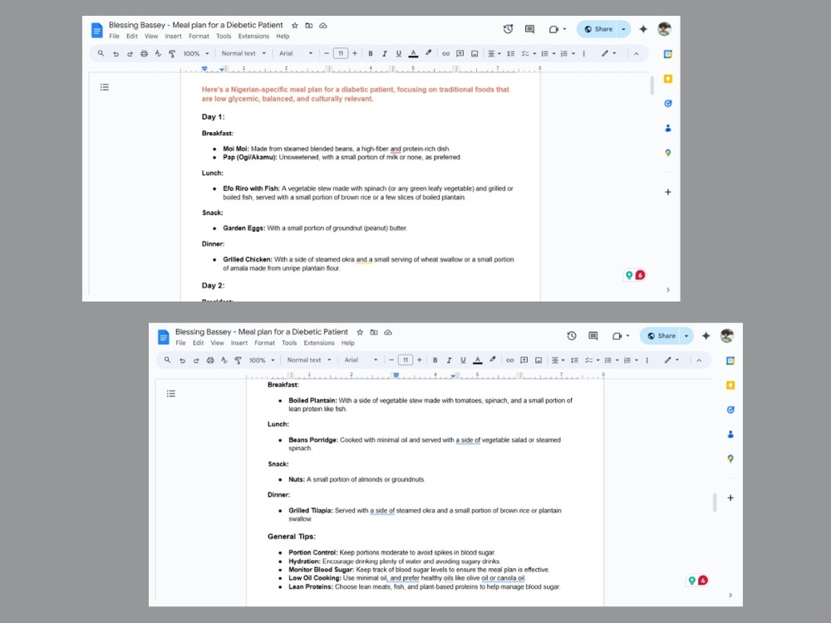
Task: Insert image icon in top window toolbar
Action: click(x=475, y=53)
